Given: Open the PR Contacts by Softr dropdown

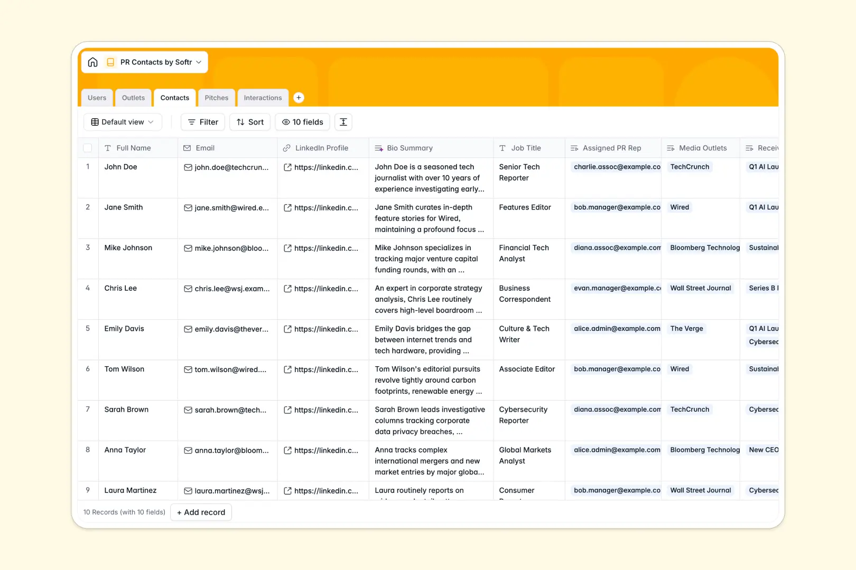Looking at the screenshot, I should pyautogui.click(x=199, y=62).
